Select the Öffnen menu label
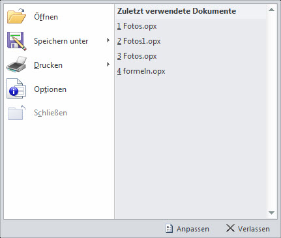This screenshot has width=281, height=238. (x=46, y=17)
